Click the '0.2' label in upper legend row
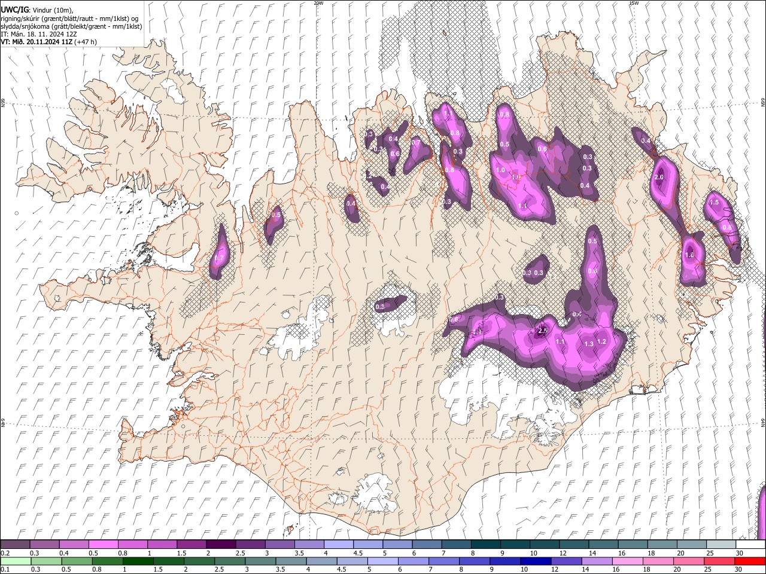 click(5, 553)
